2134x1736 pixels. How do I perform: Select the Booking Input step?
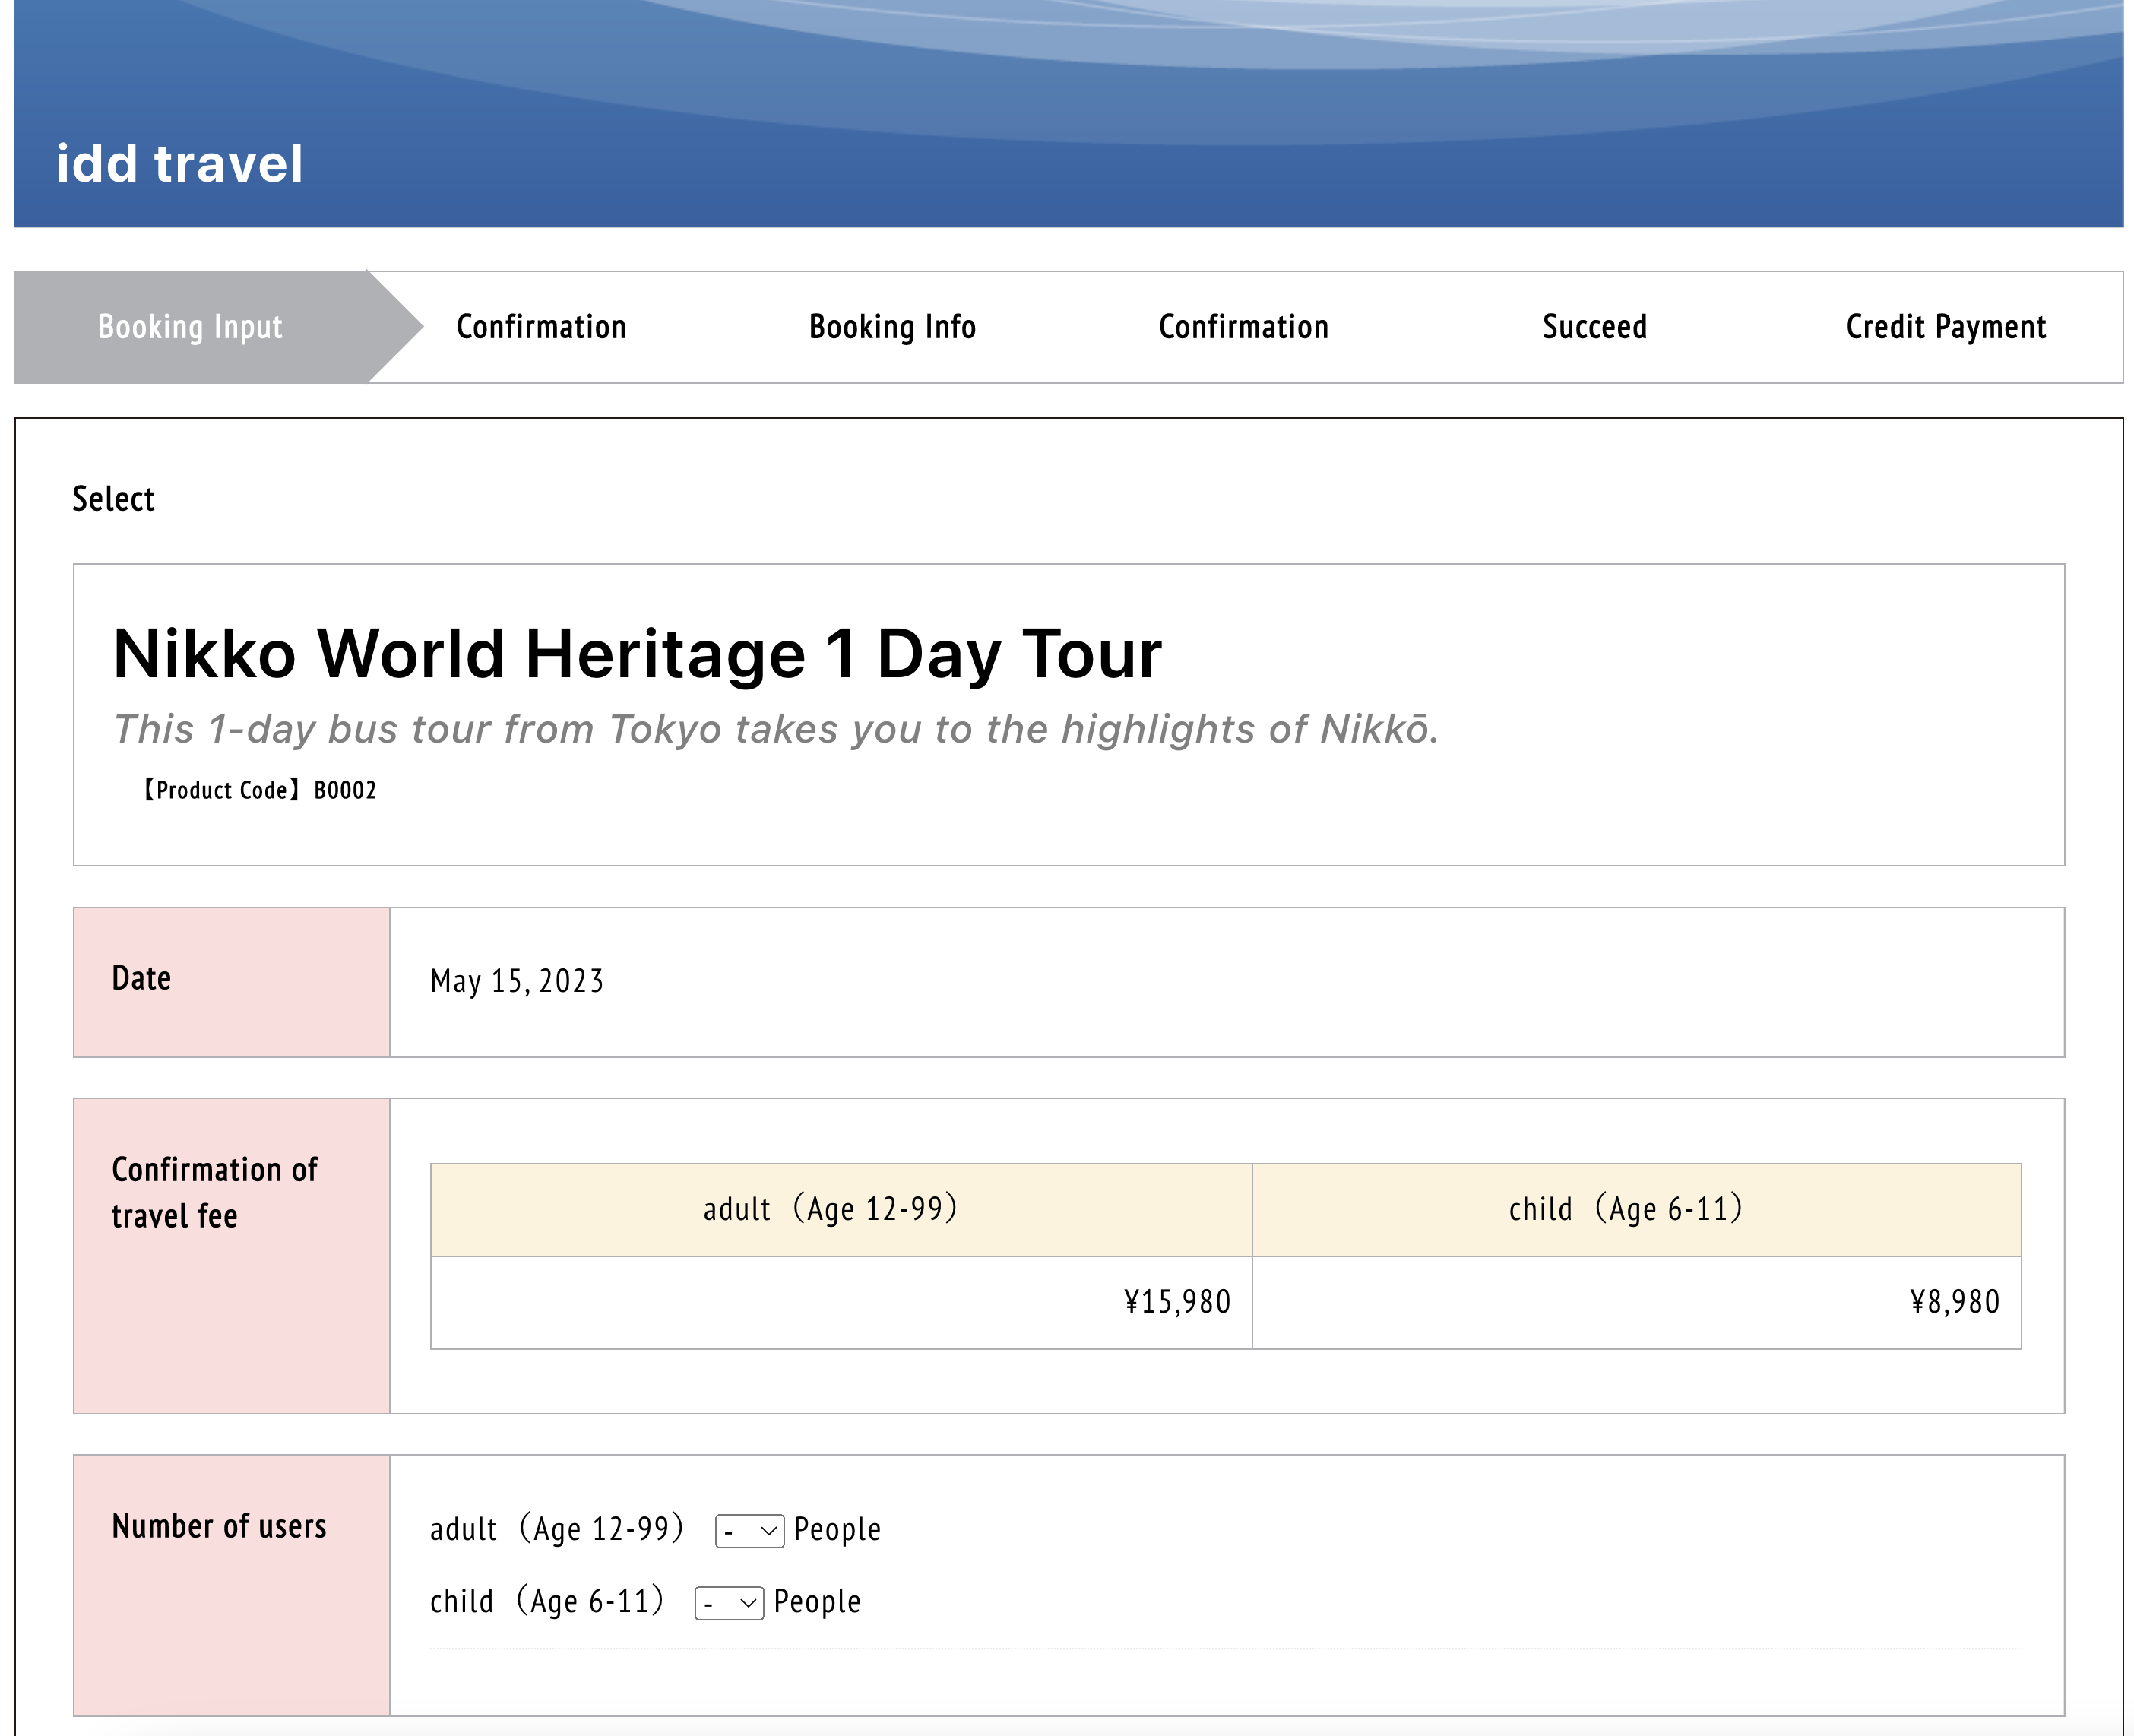(190, 327)
